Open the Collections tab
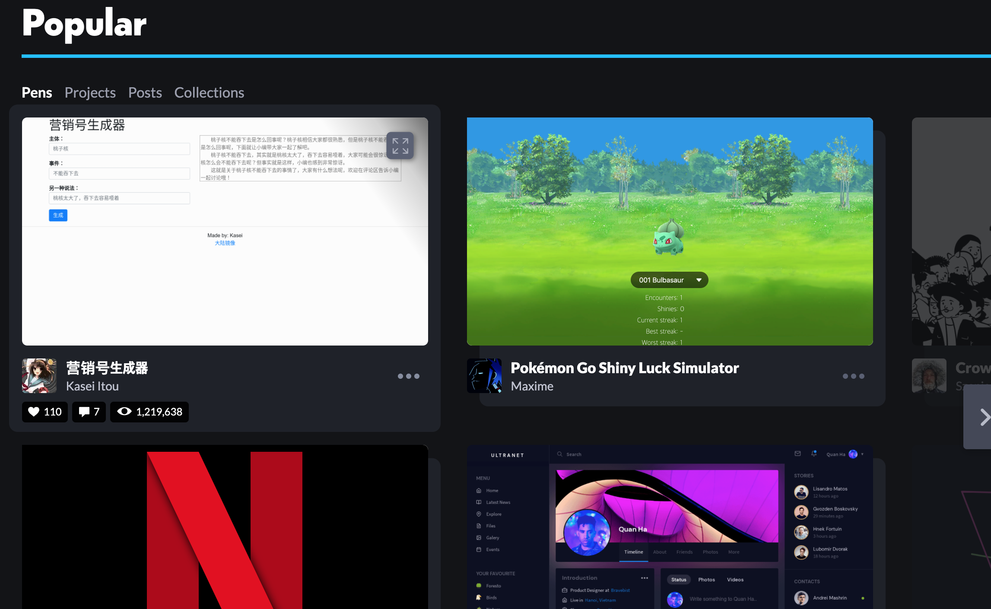991x609 pixels. pos(209,92)
